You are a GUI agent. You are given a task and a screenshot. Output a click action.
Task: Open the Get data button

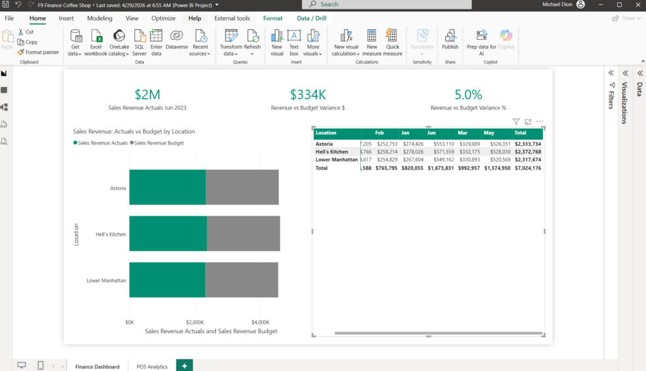coord(75,42)
